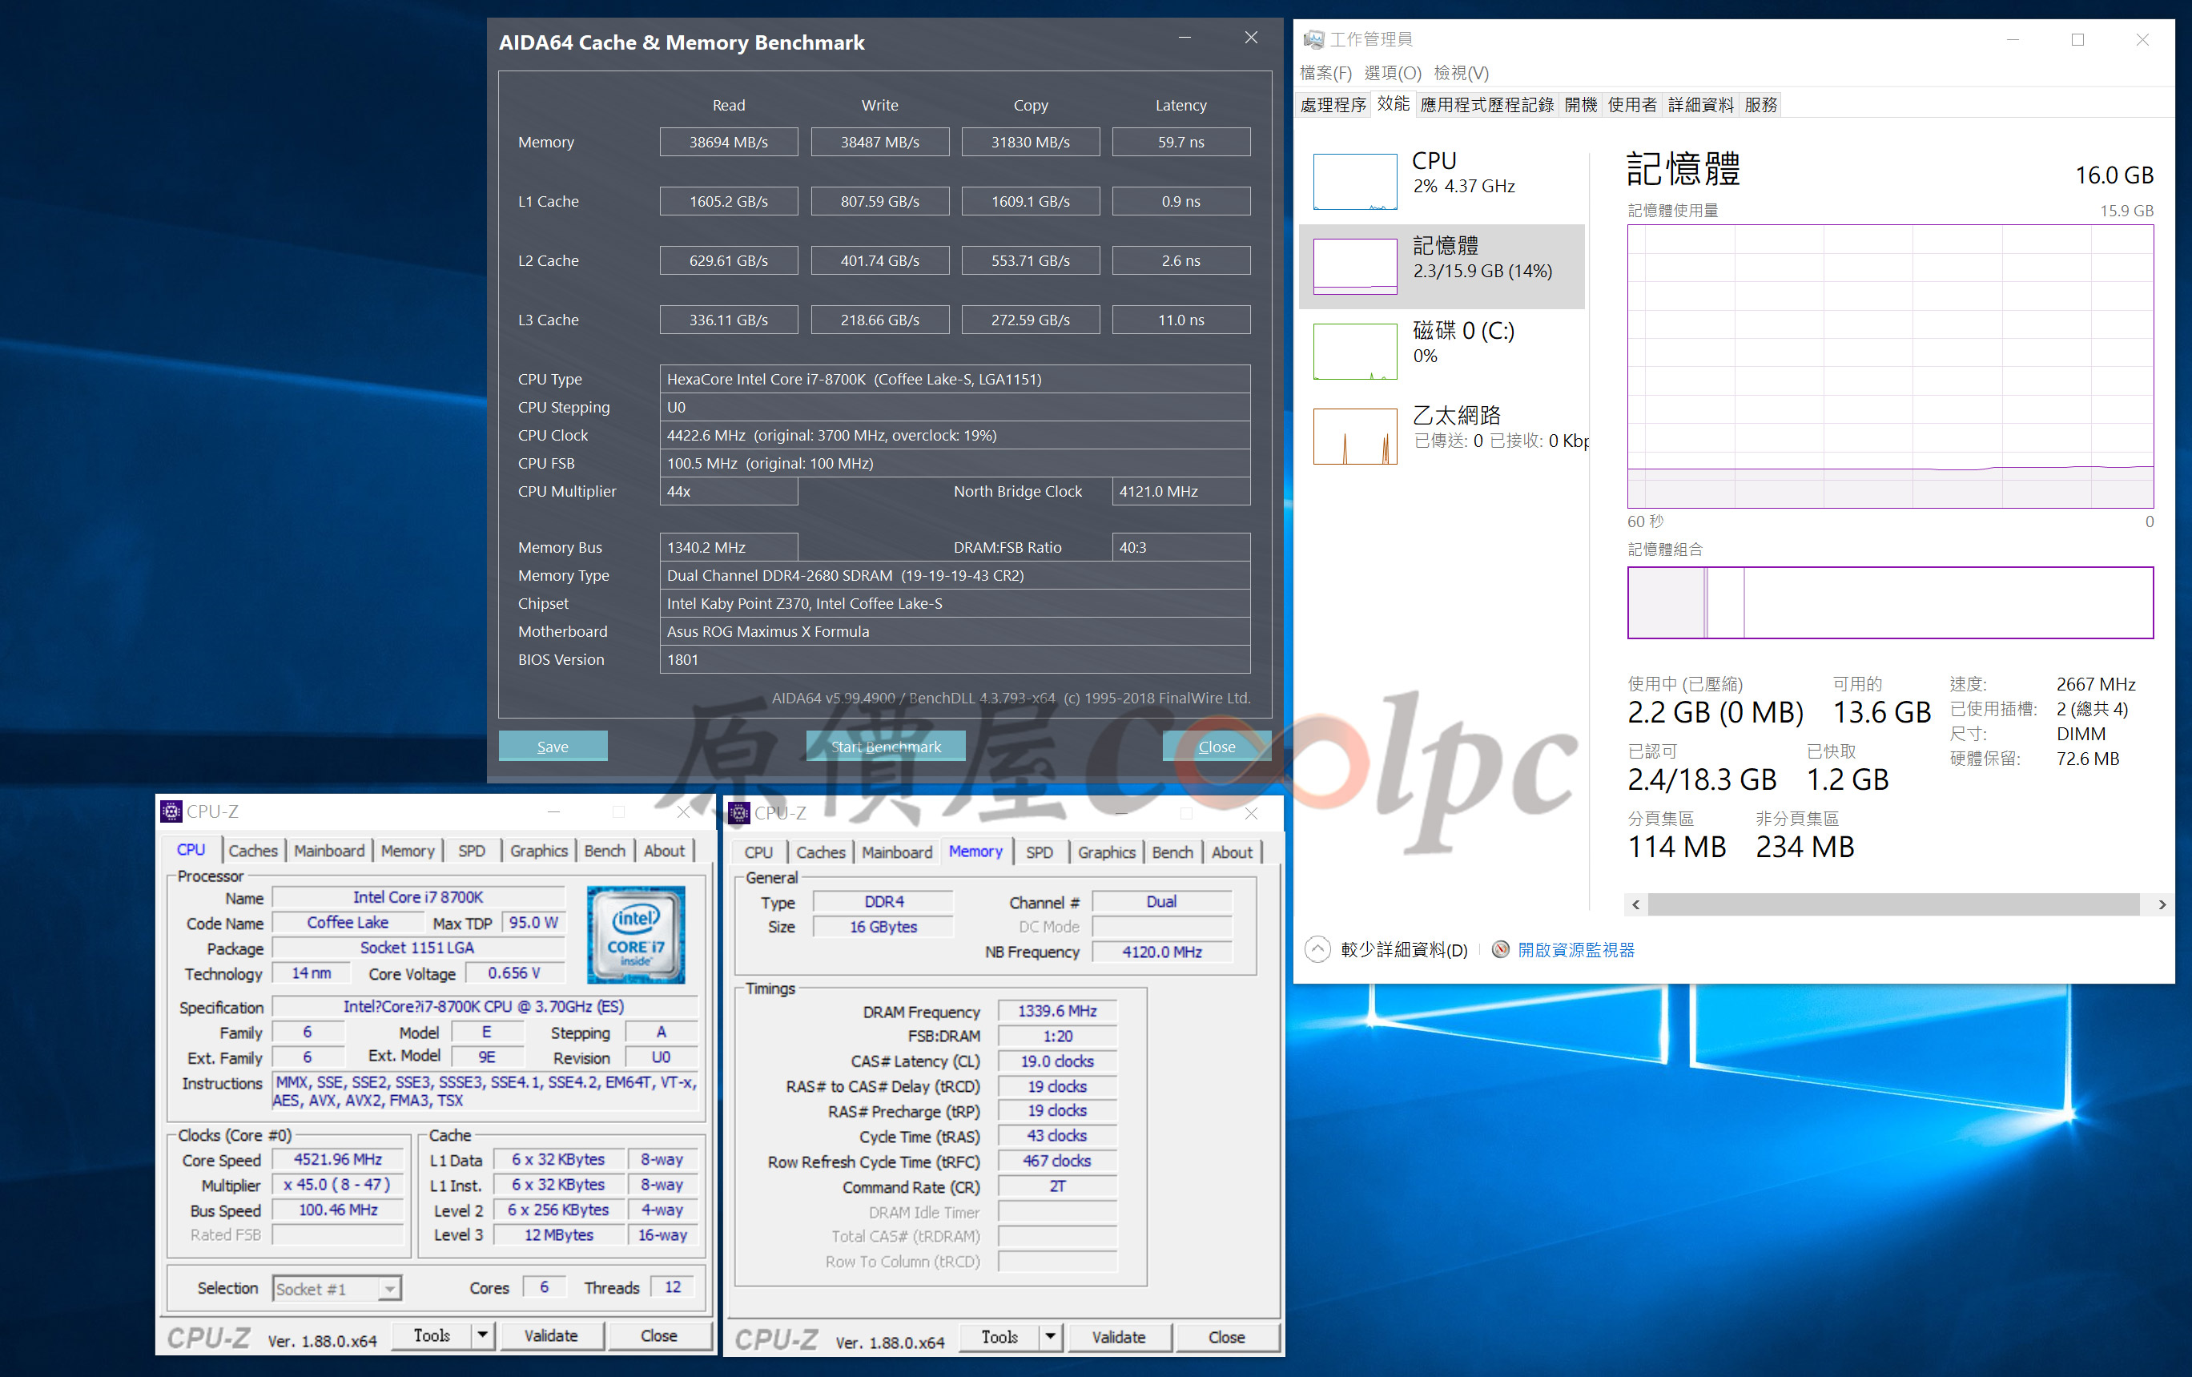Click the CPU-Z app icon in right Memory window
Screen dimensions: 2192x1377
739,812
